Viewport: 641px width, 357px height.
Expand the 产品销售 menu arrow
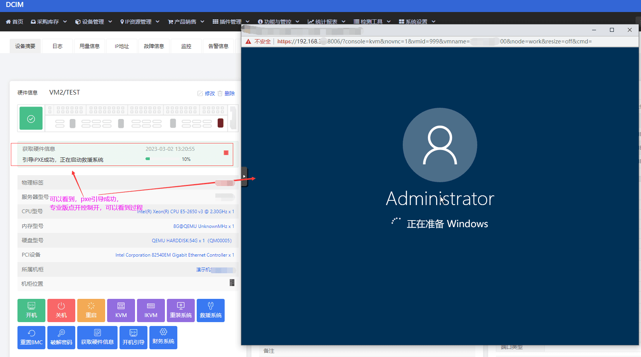(x=202, y=22)
